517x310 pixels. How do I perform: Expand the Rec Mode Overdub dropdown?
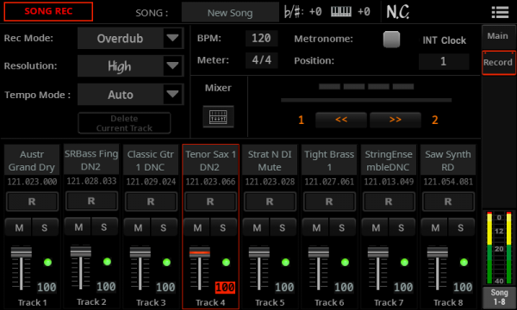pos(172,38)
